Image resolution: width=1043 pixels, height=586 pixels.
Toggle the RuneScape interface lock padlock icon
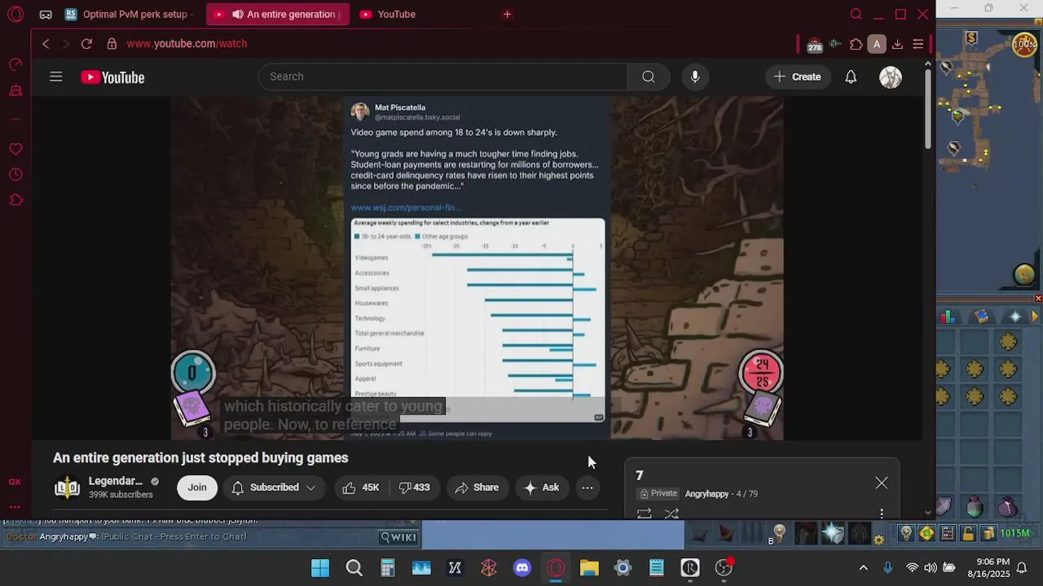(967, 534)
